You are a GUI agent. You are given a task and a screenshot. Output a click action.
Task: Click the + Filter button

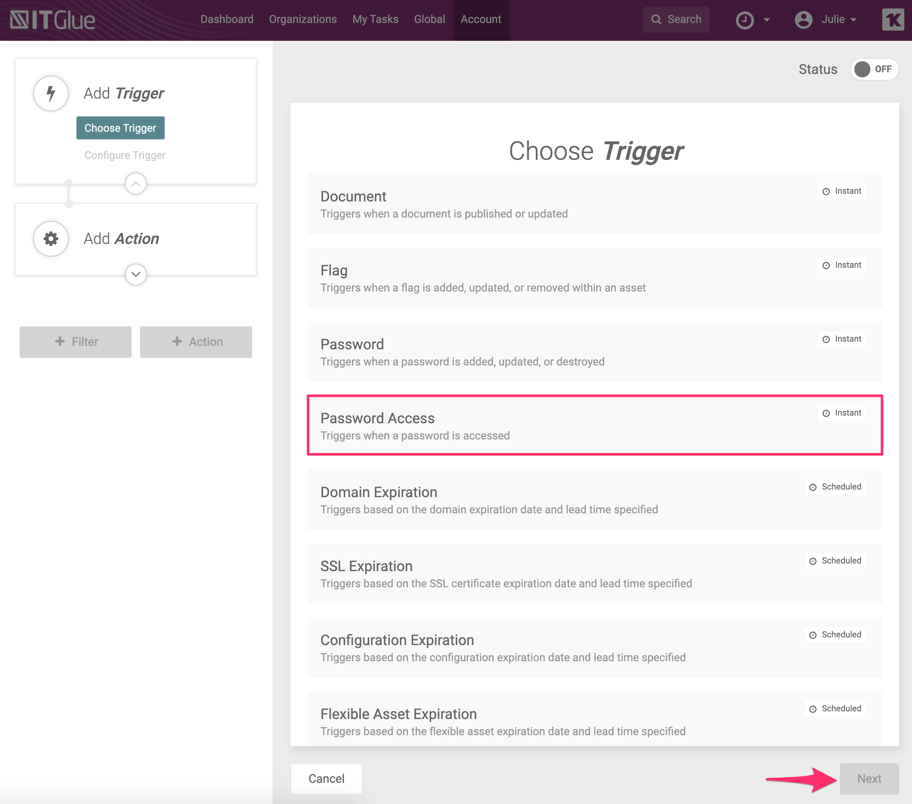point(76,342)
